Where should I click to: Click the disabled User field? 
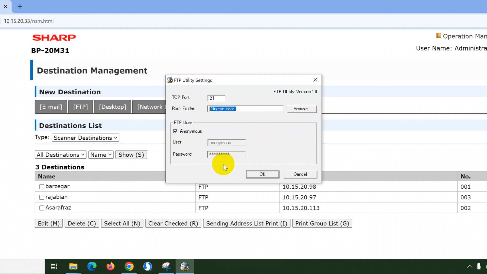click(x=227, y=143)
